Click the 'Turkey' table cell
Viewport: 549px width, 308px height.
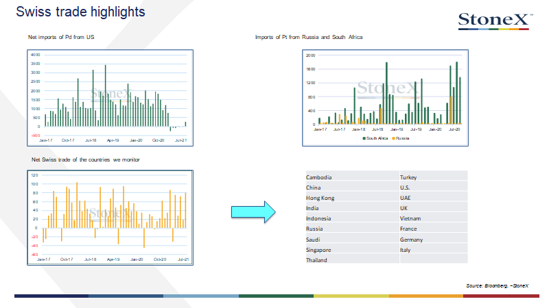pyautogui.click(x=434, y=175)
